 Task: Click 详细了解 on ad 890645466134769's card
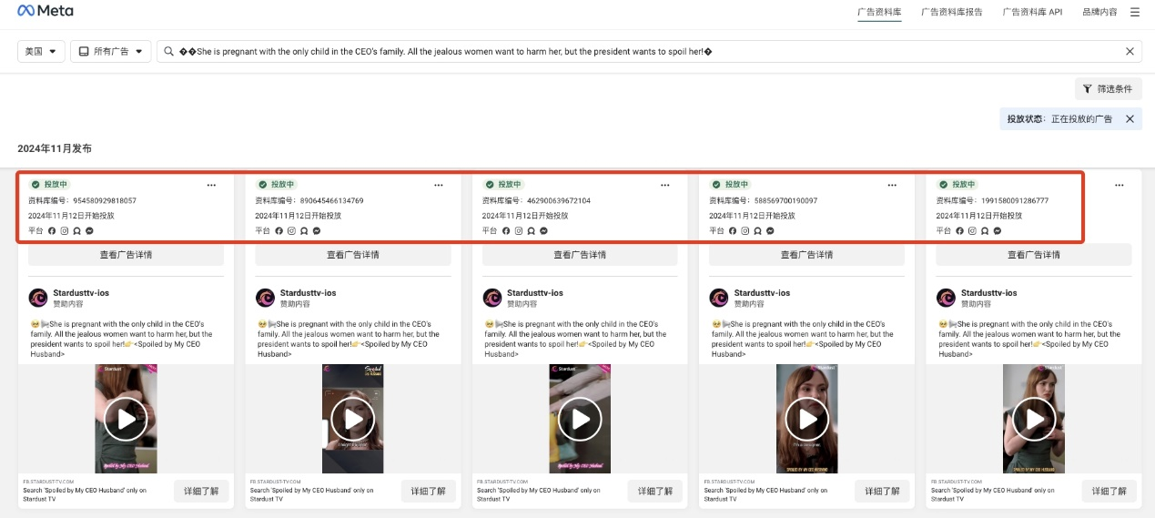click(429, 492)
